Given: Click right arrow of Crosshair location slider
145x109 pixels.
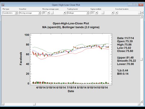Looking at the screenshot, I should pos(142,13).
